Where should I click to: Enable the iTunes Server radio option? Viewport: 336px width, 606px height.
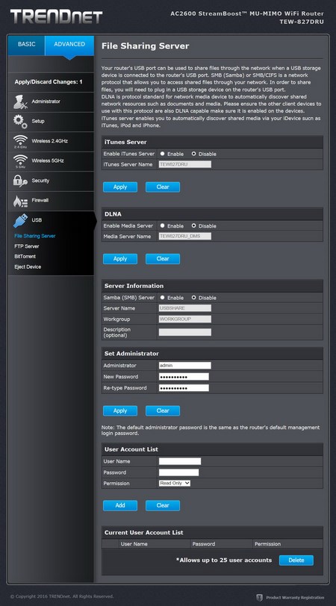(162, 154)
